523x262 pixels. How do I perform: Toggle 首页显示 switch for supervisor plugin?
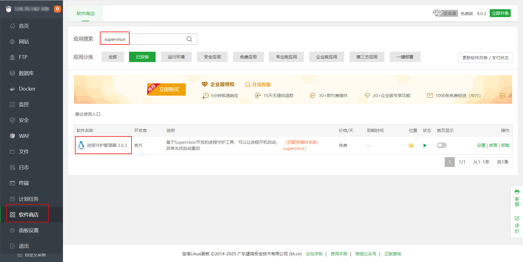click(442, 145)
